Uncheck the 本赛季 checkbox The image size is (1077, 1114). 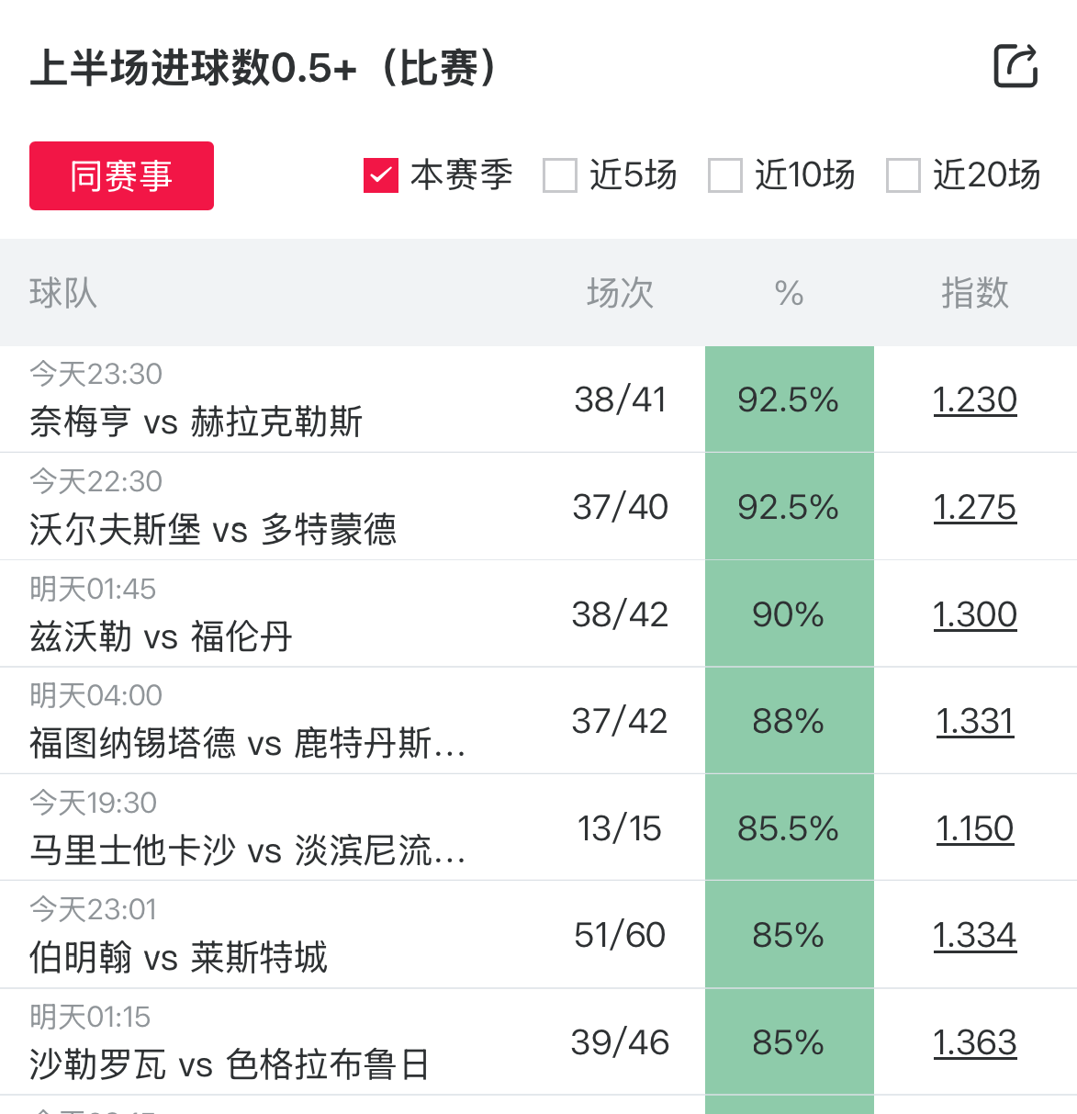[x=380, y=175]
